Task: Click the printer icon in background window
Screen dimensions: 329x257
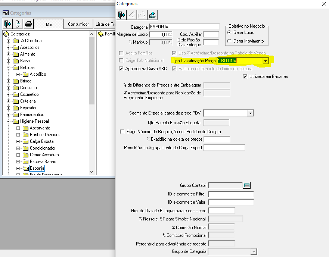Action: coord(28,24)
